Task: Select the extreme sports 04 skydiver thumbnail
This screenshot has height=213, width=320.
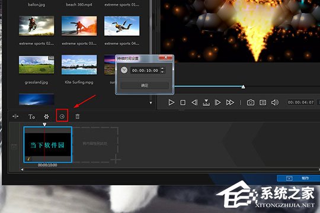Action: 122,26
